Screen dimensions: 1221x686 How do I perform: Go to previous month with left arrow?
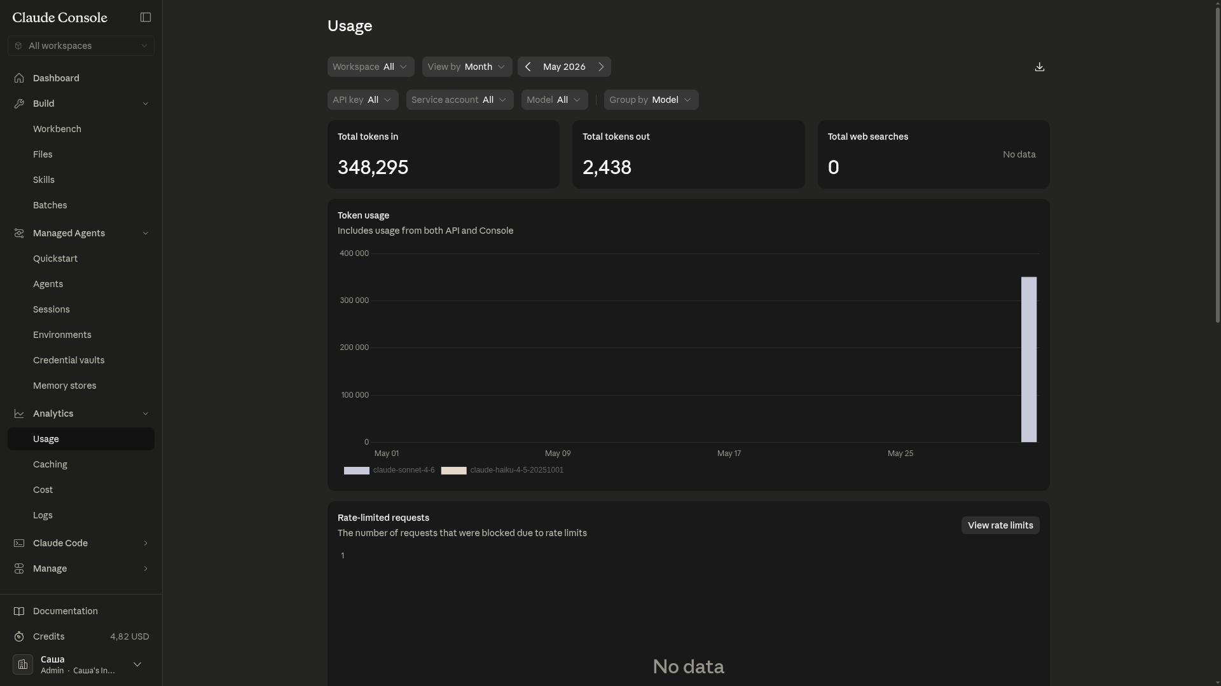coord(528,67)
